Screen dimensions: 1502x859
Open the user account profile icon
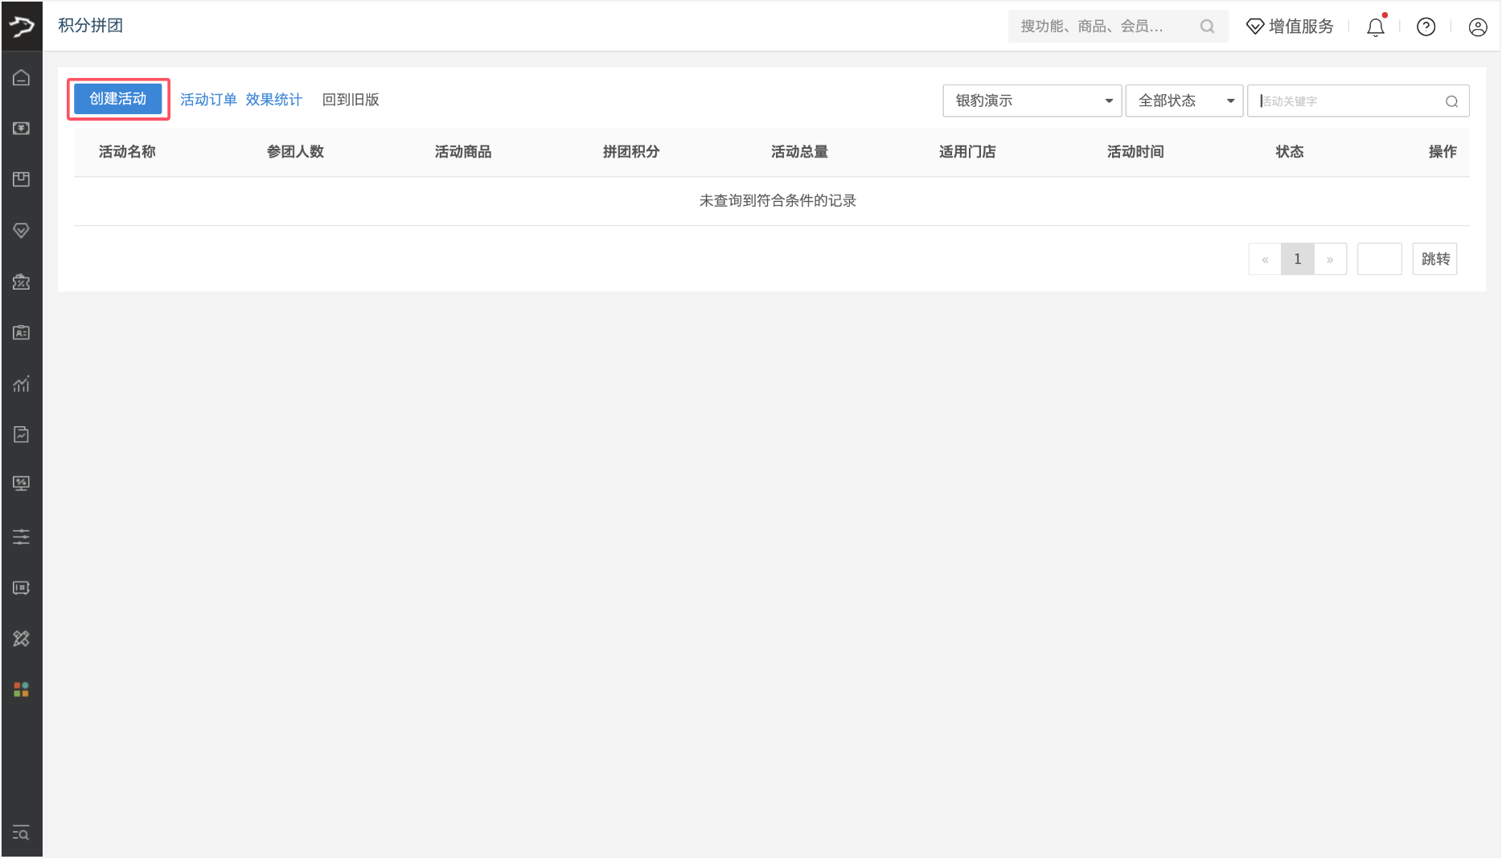[x=1477, y=27]
